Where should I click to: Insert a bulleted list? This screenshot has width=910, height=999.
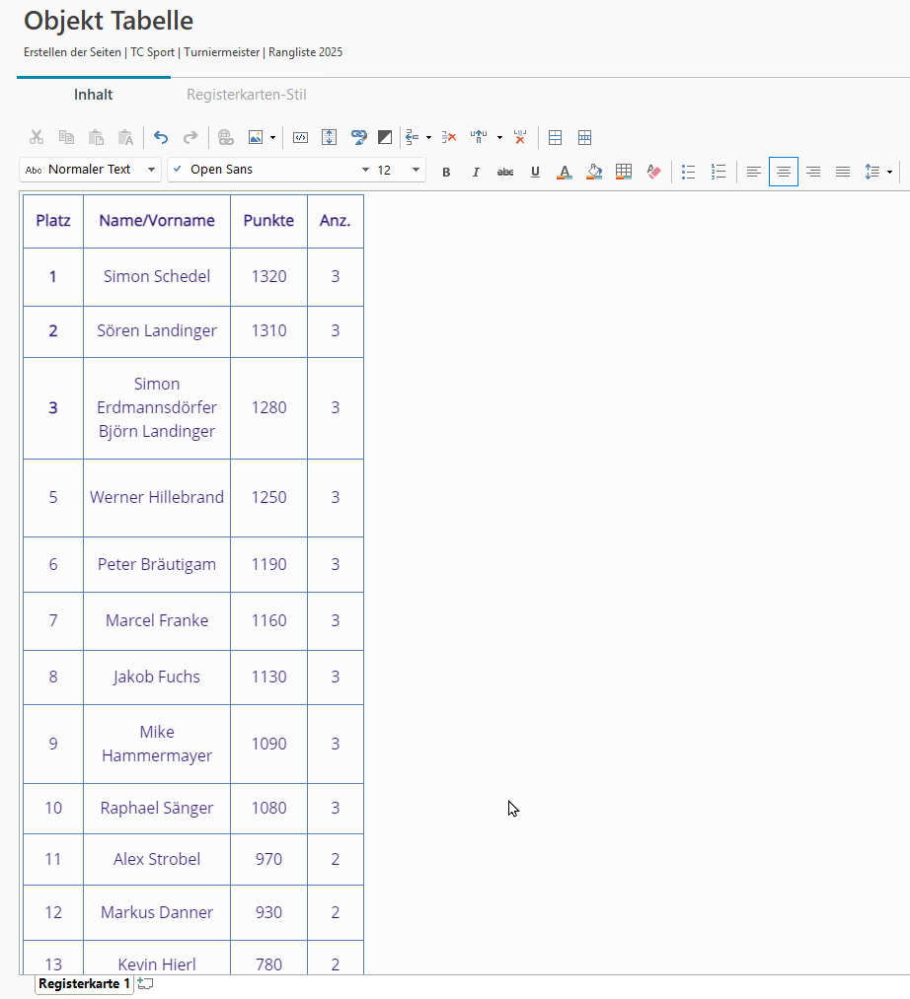(x=689, y=172)
